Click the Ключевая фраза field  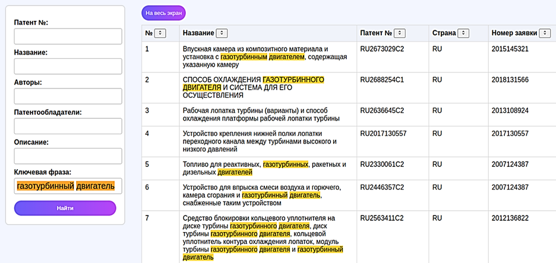68,186
